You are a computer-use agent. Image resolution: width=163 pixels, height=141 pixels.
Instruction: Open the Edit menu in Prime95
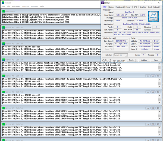(x=8, y=7)
